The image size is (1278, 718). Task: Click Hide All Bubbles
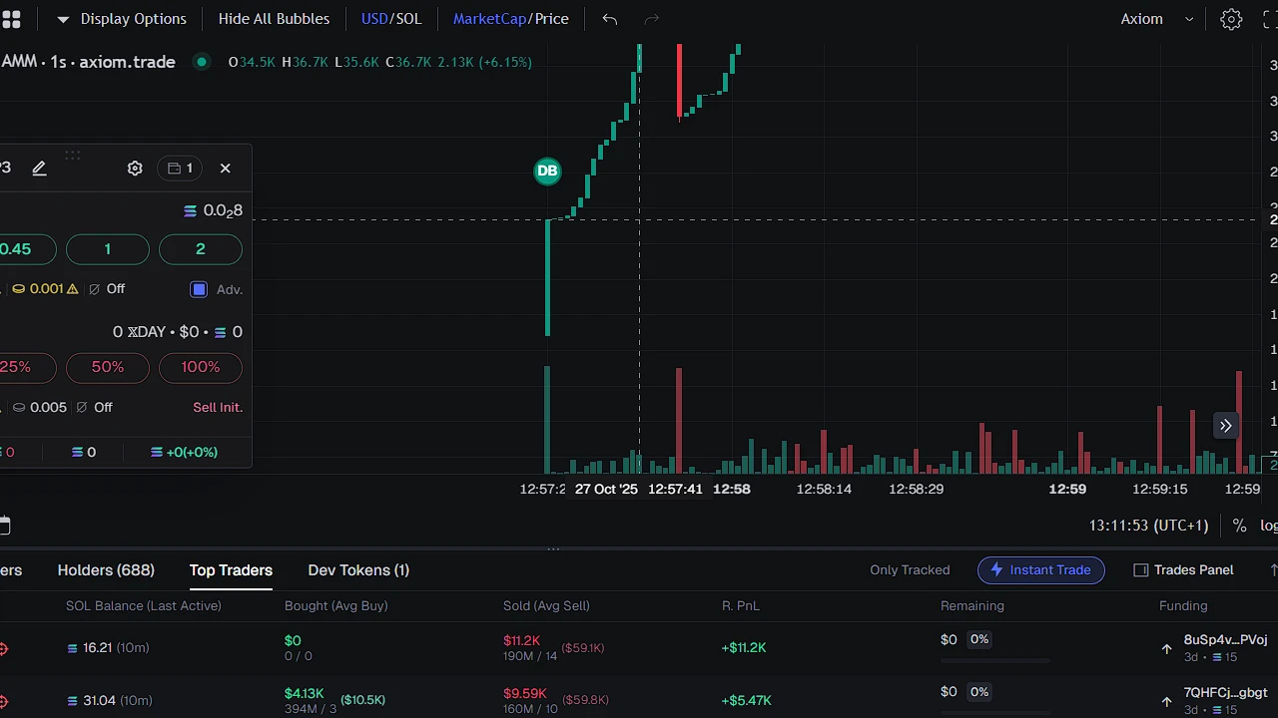274,19
